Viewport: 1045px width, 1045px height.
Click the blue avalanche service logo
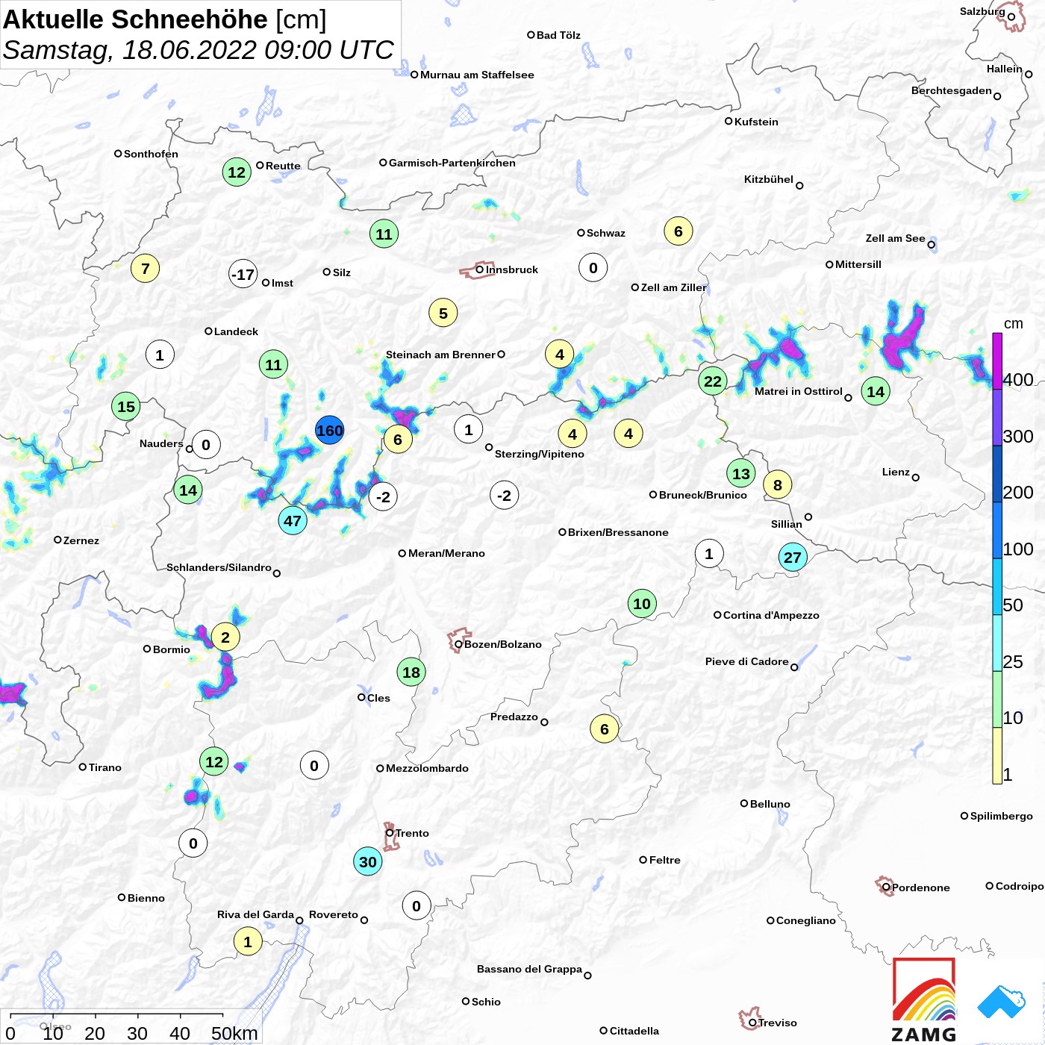[1002, 1002]
